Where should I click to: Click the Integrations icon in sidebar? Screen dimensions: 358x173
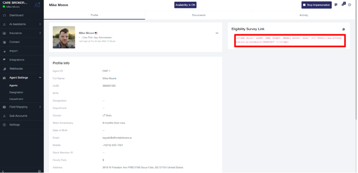[4, 60]
